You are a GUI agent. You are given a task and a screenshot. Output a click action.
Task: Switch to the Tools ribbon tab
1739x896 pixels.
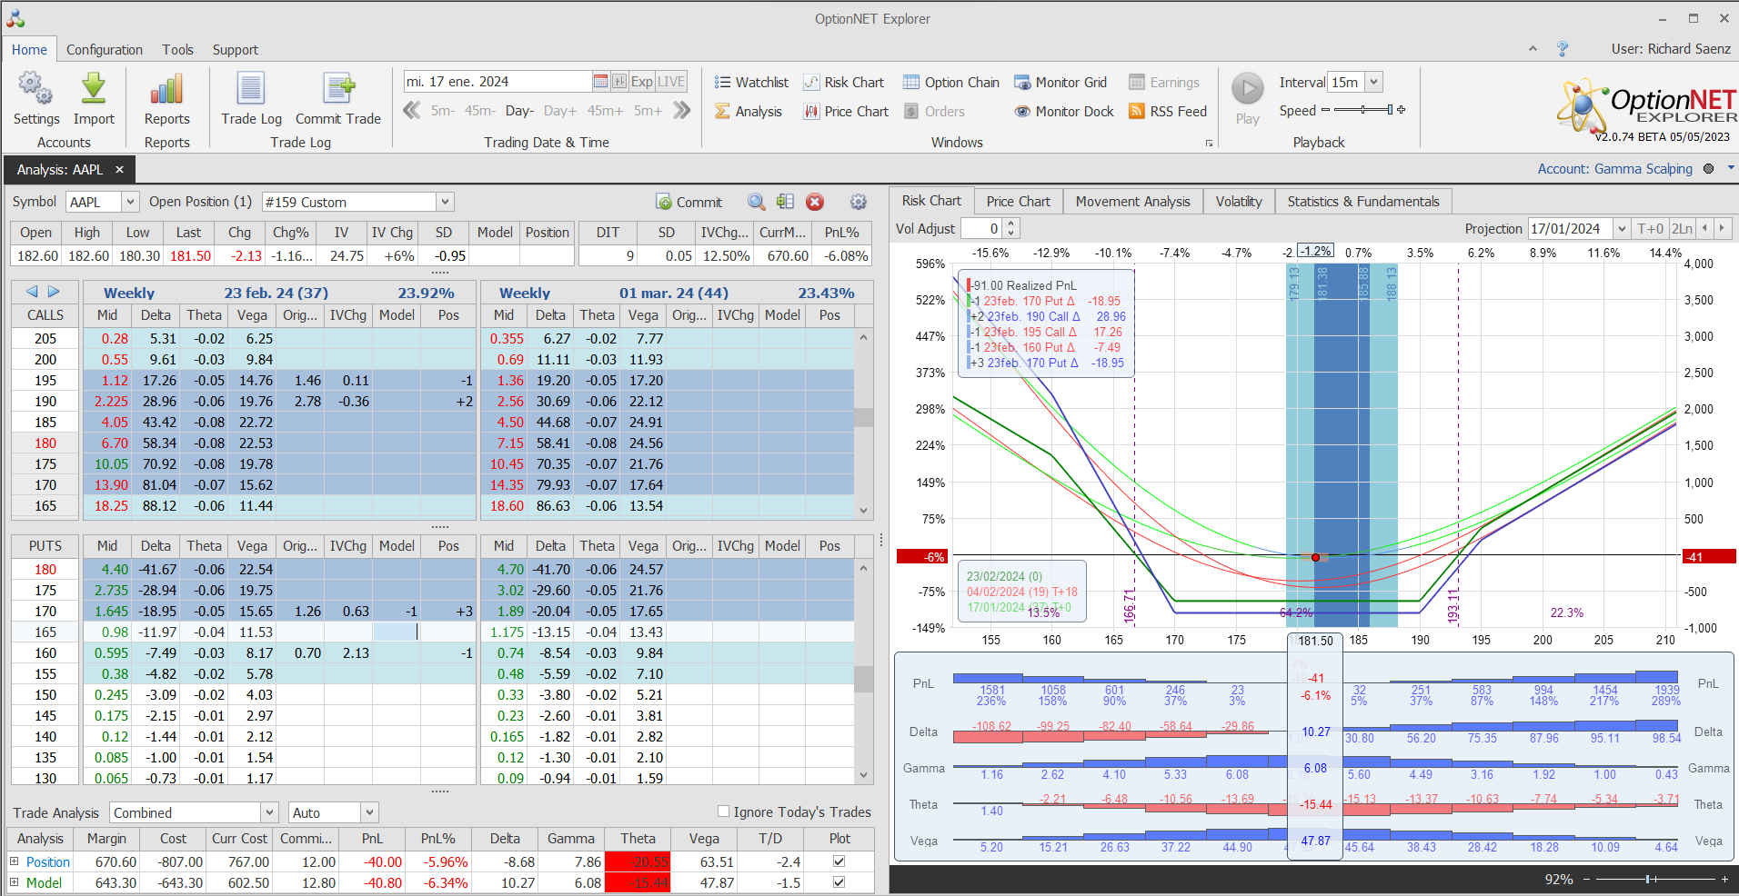178,50
